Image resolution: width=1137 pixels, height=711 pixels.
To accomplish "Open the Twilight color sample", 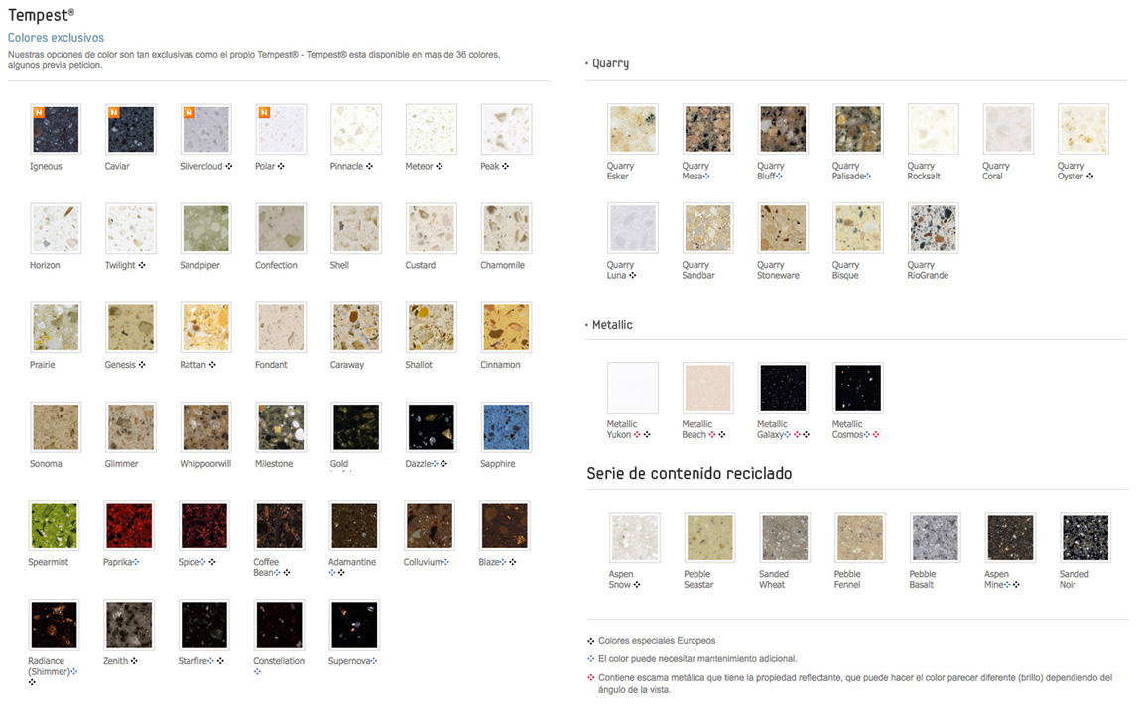I will (x=131, y=228).
